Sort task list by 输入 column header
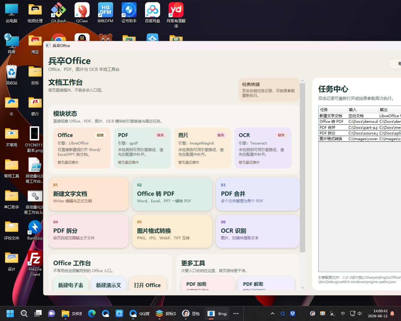This screenshot has height=321, width=401. [x=363, y=110]
